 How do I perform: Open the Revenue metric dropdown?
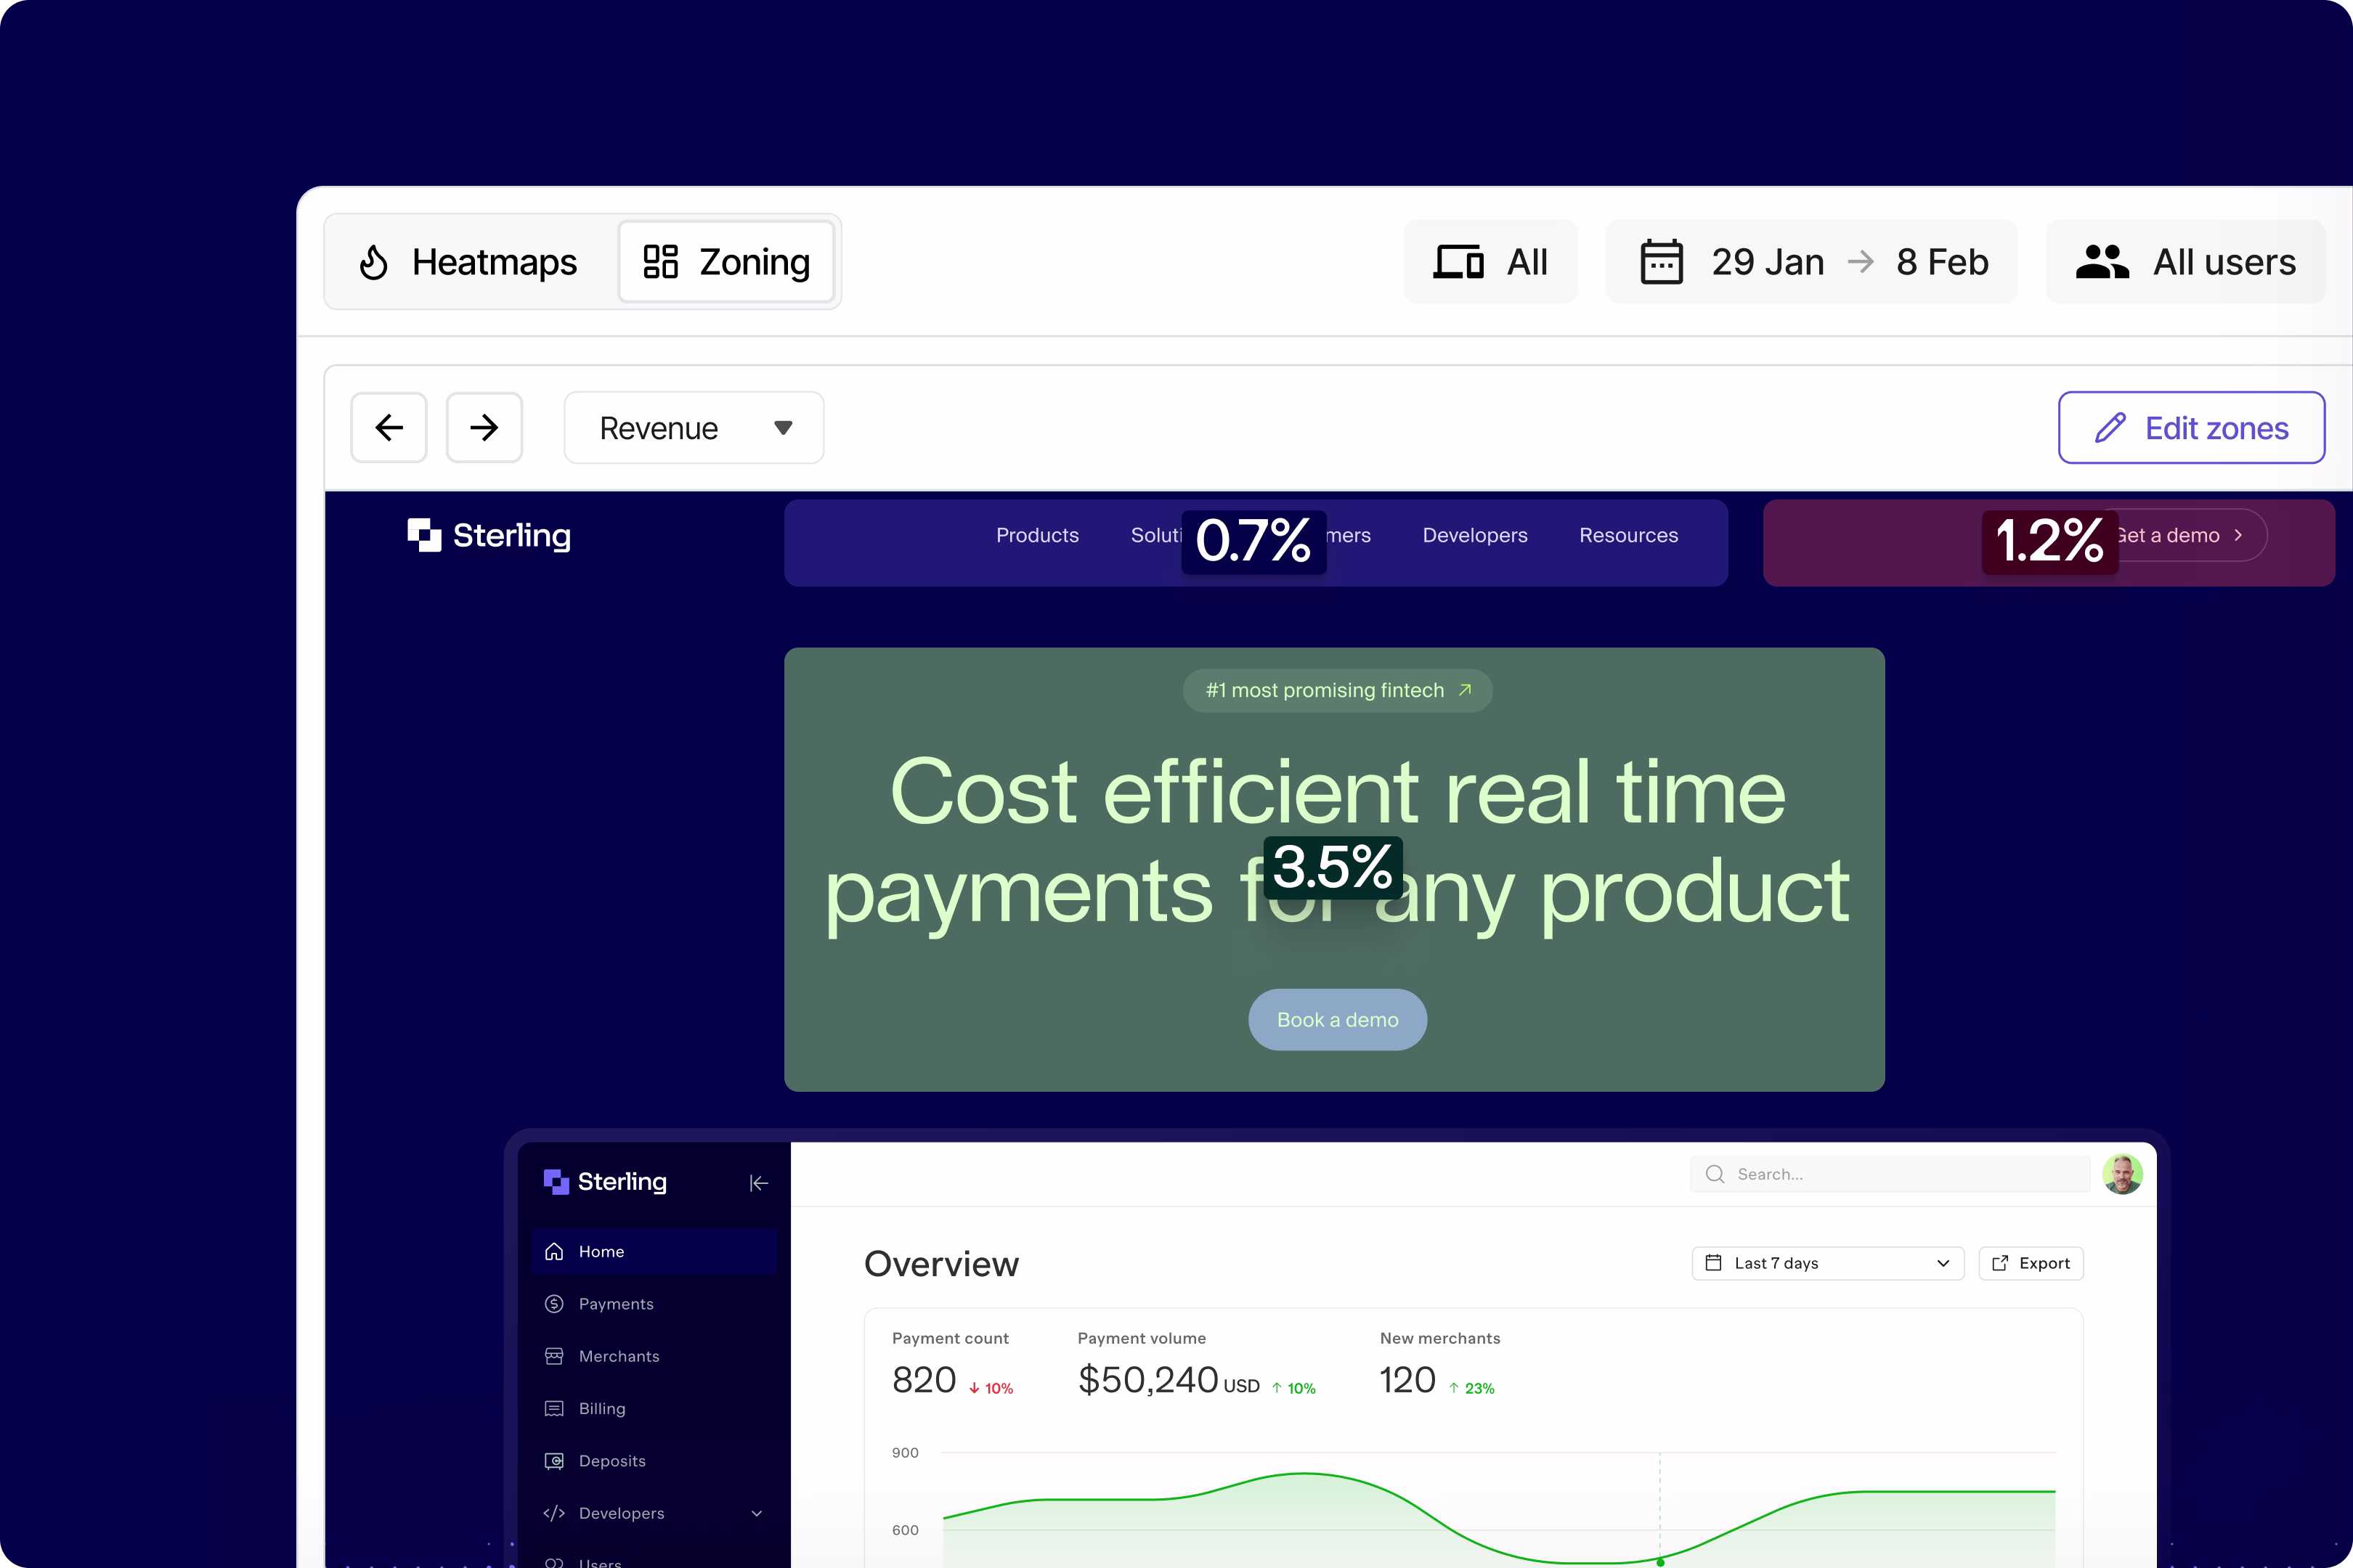pyautogui.click(x=694, y=427)
